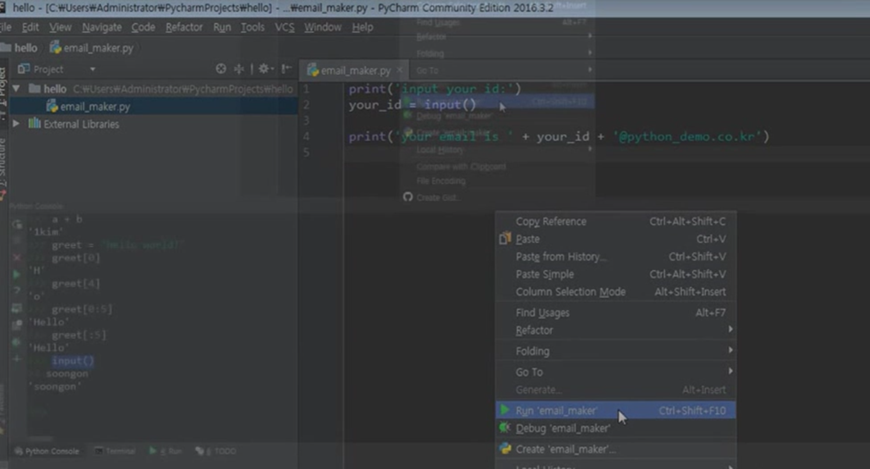
Task: Click green Run arrow icon in menu
Action: tap(505, 410)
